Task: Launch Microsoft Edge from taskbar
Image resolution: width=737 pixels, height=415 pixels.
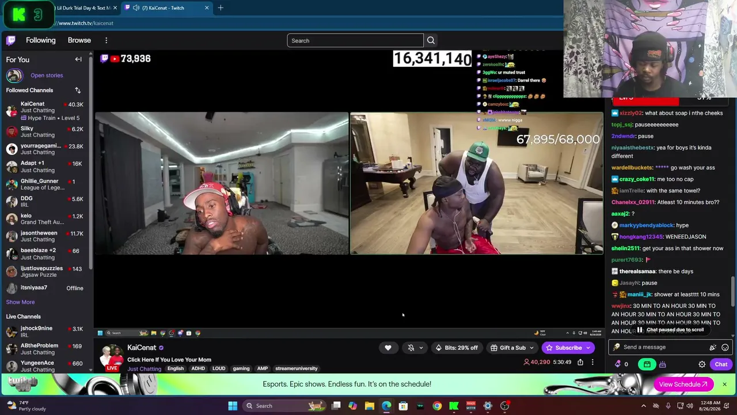Action: pos(386,406)
